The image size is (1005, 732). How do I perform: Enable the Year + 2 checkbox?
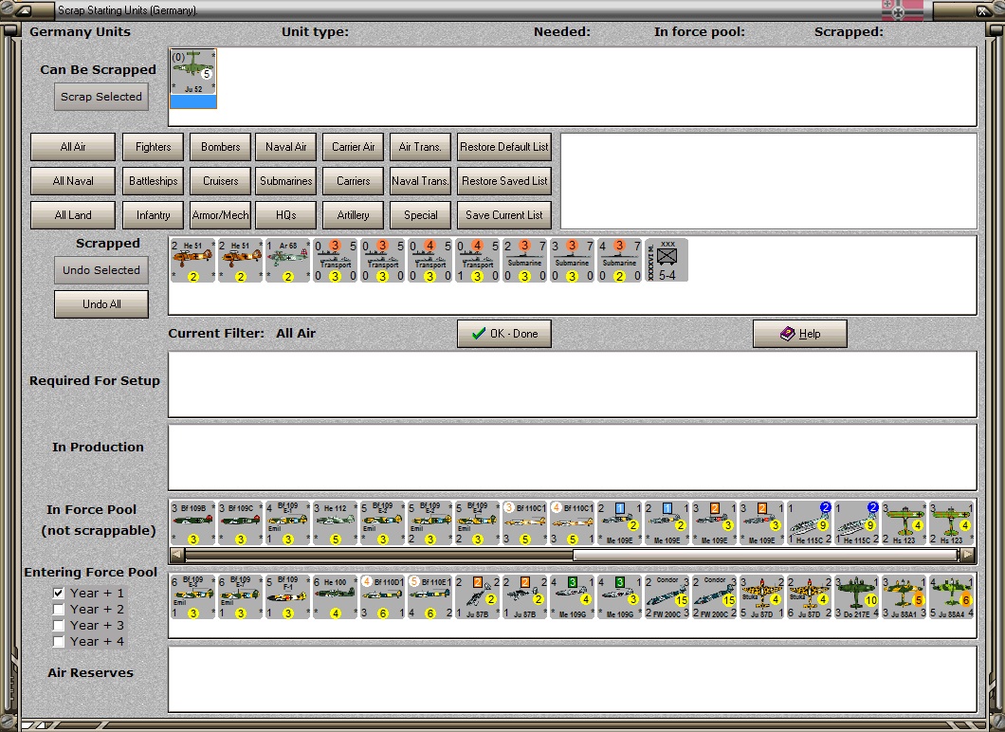pyautogui.click(x=59, y=609)
